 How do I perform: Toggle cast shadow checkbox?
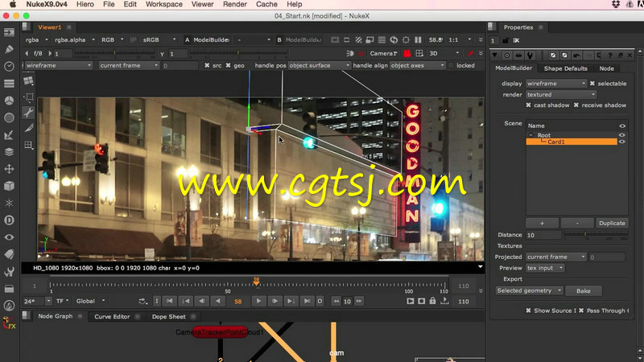(x=529, y=105)
